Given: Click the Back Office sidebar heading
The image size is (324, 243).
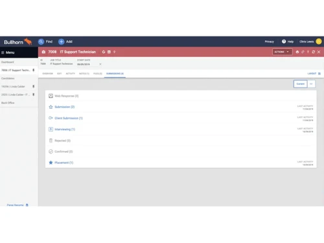Looking at the screenshot, I should click(x=8, y=103).
